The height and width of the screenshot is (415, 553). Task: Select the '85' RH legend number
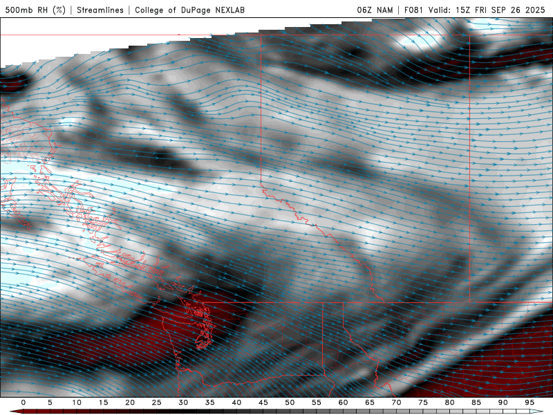pos(476,403)
